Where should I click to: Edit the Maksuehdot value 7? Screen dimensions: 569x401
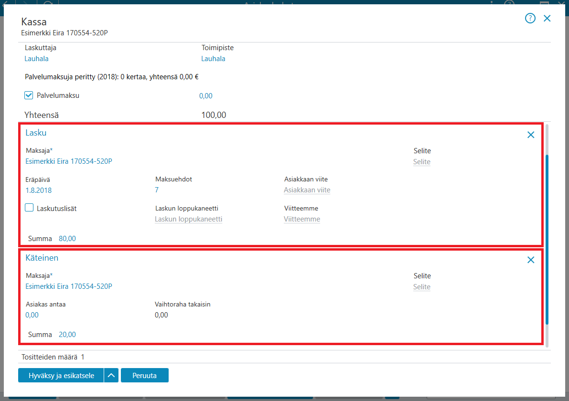[157, 190]
